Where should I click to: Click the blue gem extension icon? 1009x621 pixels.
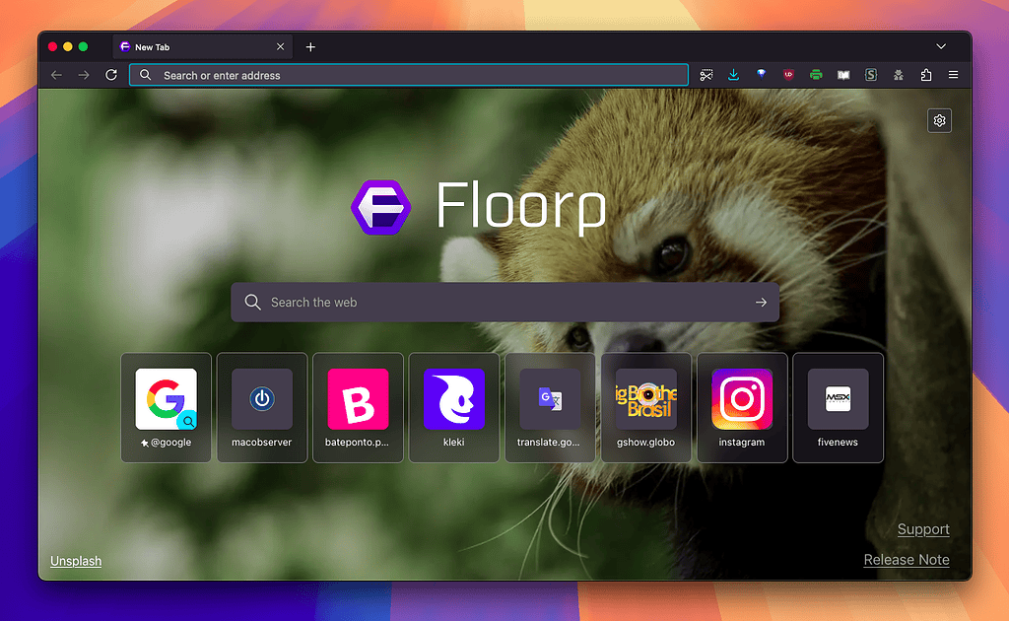click(762, 75)
